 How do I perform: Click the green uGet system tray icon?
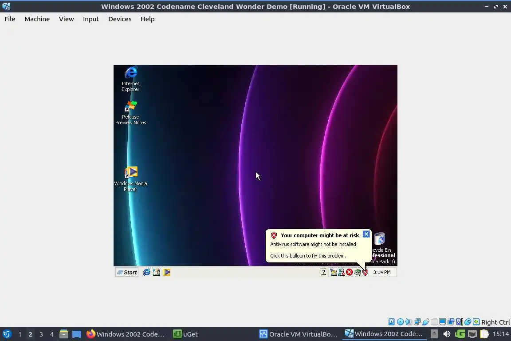click(460, 334)
